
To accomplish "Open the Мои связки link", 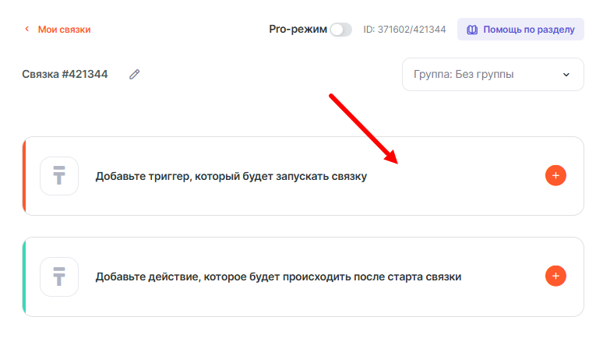I will click(x=65, y=30).
